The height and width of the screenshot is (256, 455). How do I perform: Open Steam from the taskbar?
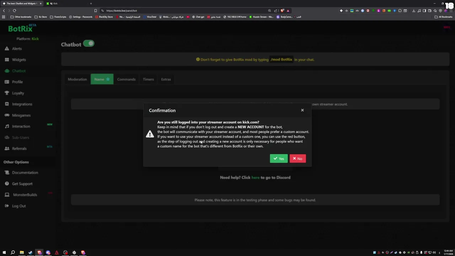pyautogui.click(x=30, y=252)
